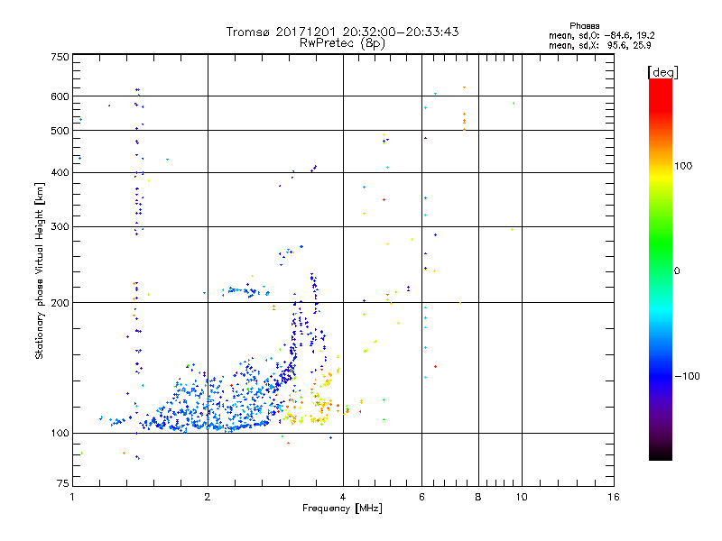Image resolution: width=722 pixels, height=541 pixels.
Task: Click the x-axis tick label '10'
Action: pyautogui.click(x=522, y=497)
